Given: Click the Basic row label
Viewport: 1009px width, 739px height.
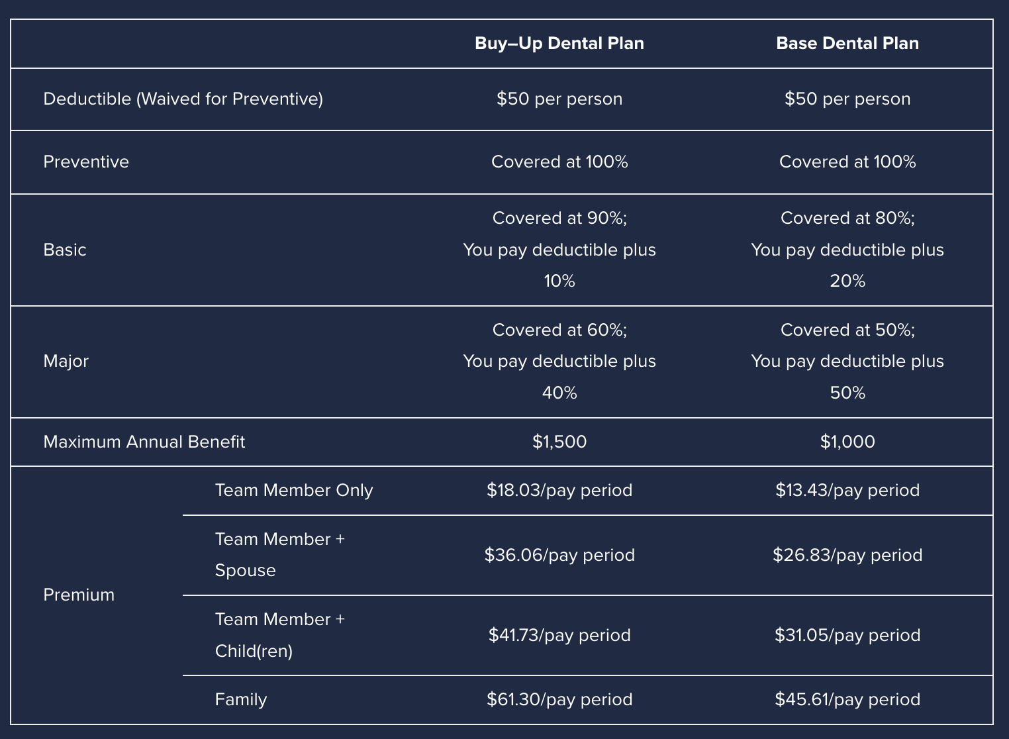Looking at the screenshot, I should click(x=65, y=250).
